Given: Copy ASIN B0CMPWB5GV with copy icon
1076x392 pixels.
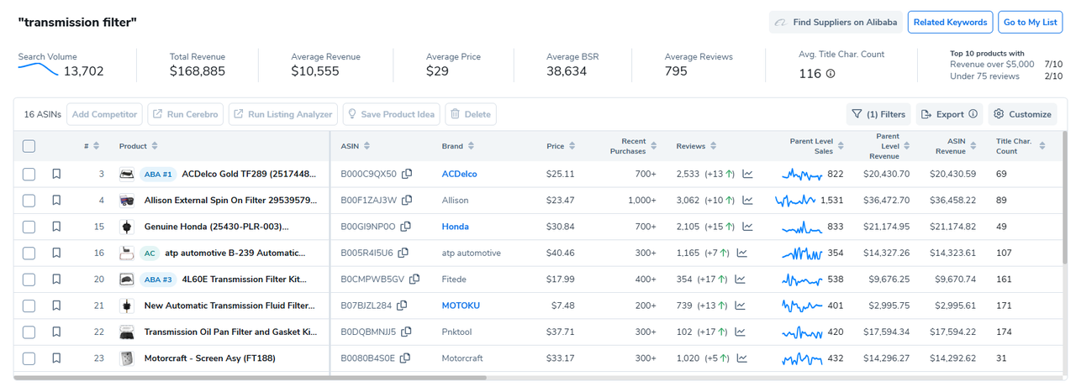Looking at the screenshot, I should (414, 279).
